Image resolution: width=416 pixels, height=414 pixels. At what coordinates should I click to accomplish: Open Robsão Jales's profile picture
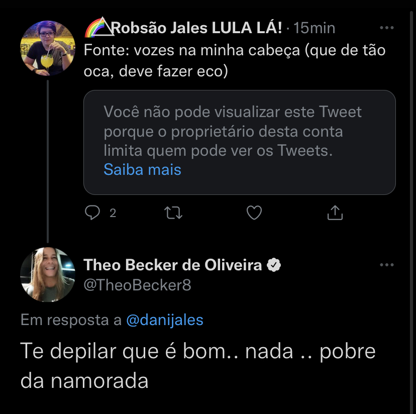[x=48, y=48]
